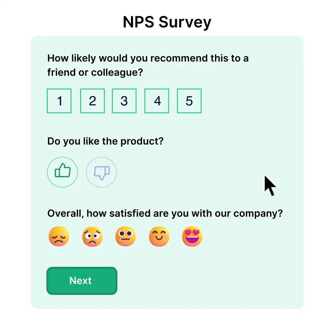Select the smiling face emoji
The image size is (334, 327).
(159, 236)
